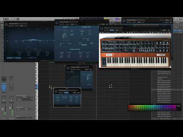Viewport: 183px width, 137px height.
Task: Select the blue highlighted plugin slots on the first channel strip
Action: tap(4, 87)
